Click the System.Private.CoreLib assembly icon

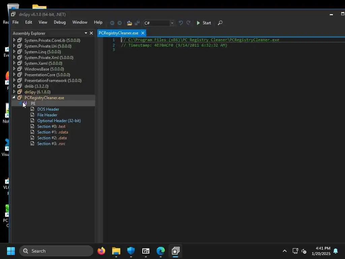20,40
